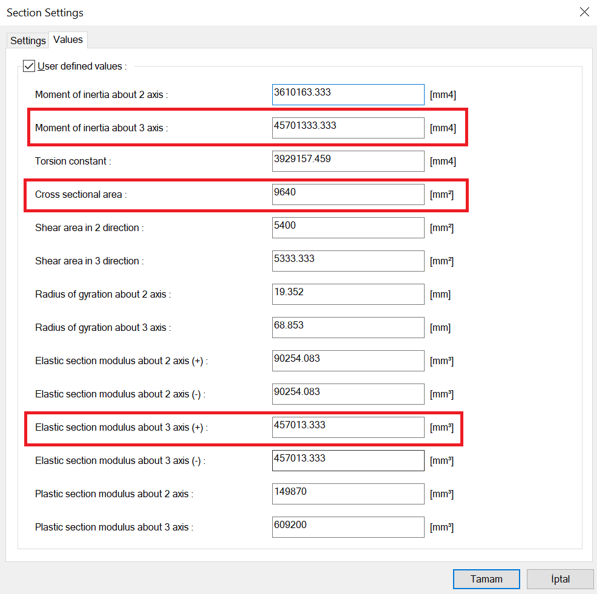The image size is (597, 594).
Task: Toggle User defined values checkbox
Action: [x=28, y=66]
